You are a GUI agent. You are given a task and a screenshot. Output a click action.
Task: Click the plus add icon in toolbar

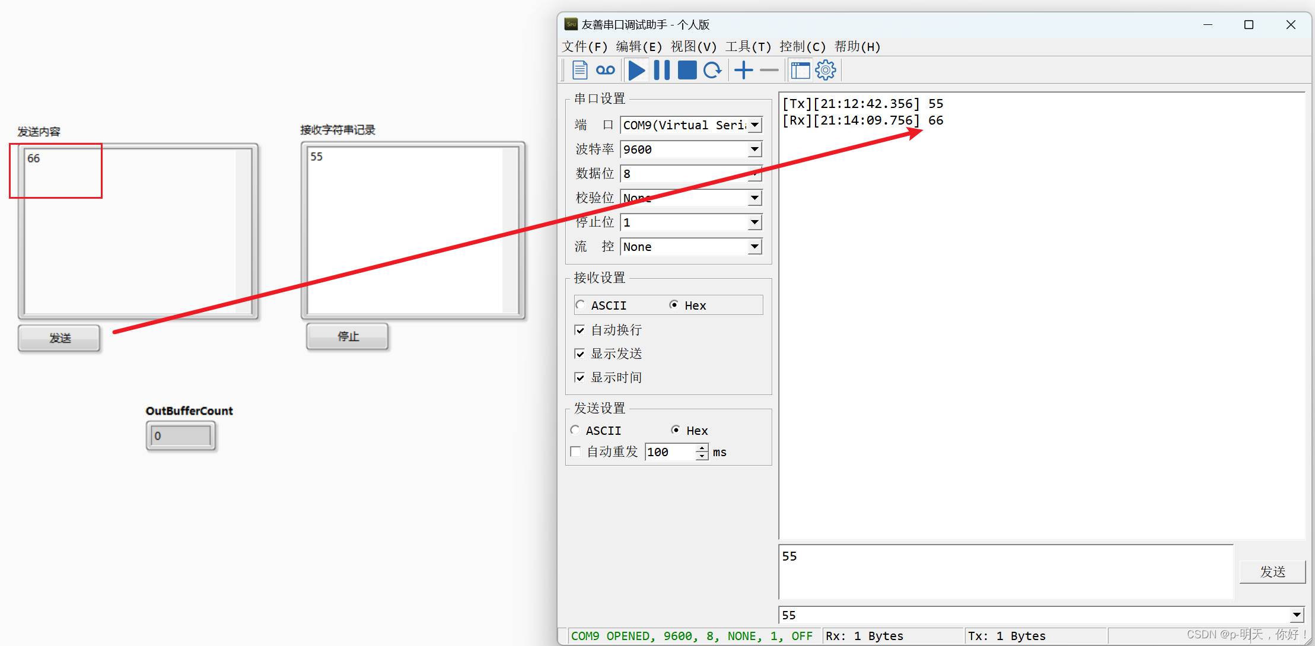coord(743,70)
